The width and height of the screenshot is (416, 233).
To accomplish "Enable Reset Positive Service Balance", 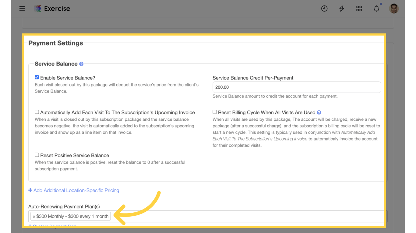I will 37,155.
